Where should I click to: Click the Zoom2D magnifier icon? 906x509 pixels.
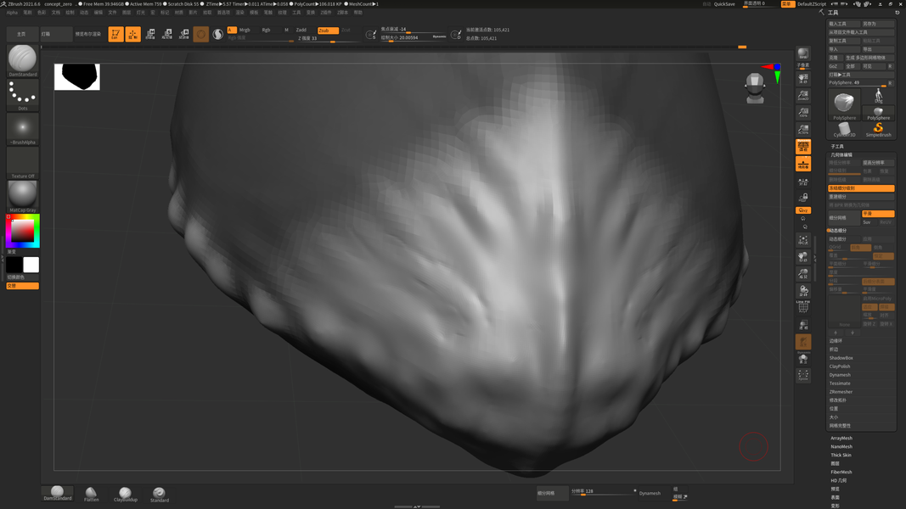click(803, 95)
